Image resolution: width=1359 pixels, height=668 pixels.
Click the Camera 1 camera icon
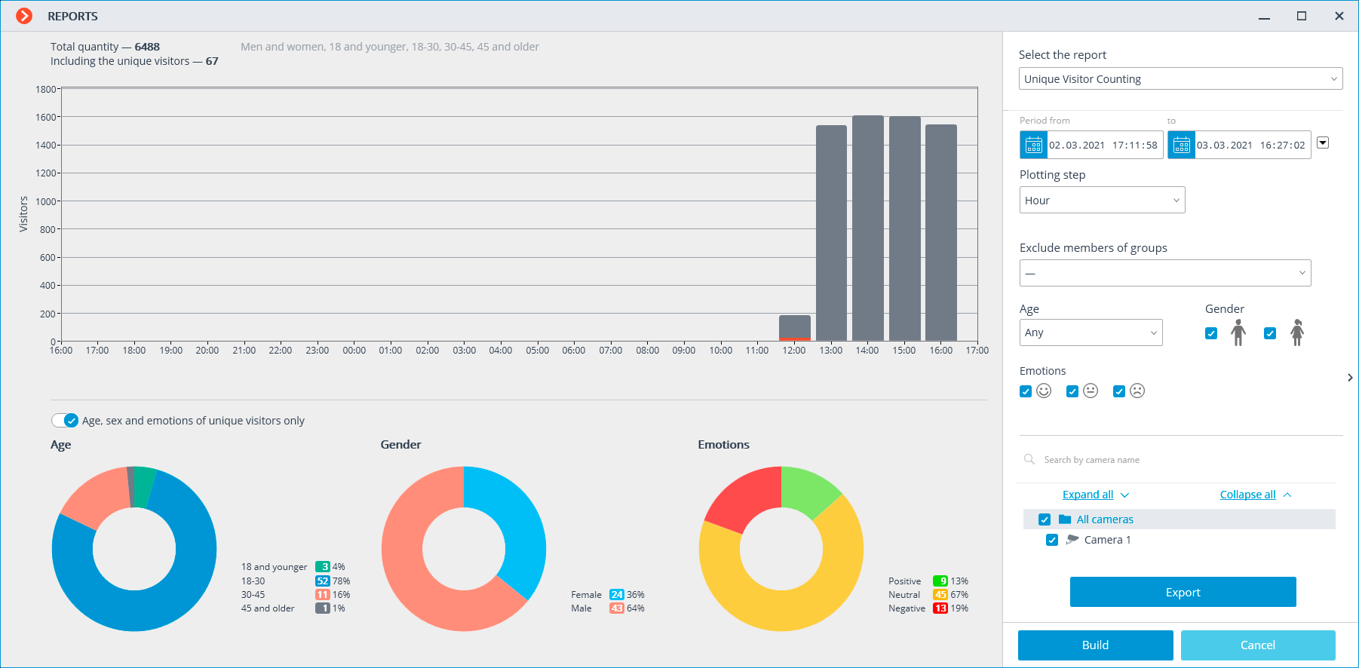1072,540
